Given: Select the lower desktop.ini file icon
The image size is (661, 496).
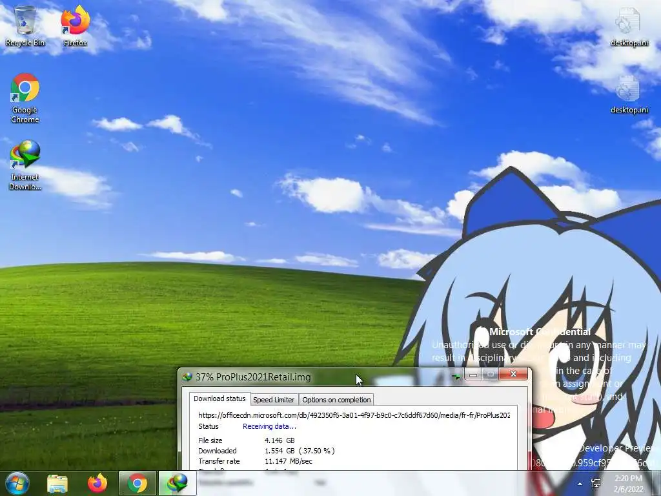Looking at the screenshot, I should 629,94.
